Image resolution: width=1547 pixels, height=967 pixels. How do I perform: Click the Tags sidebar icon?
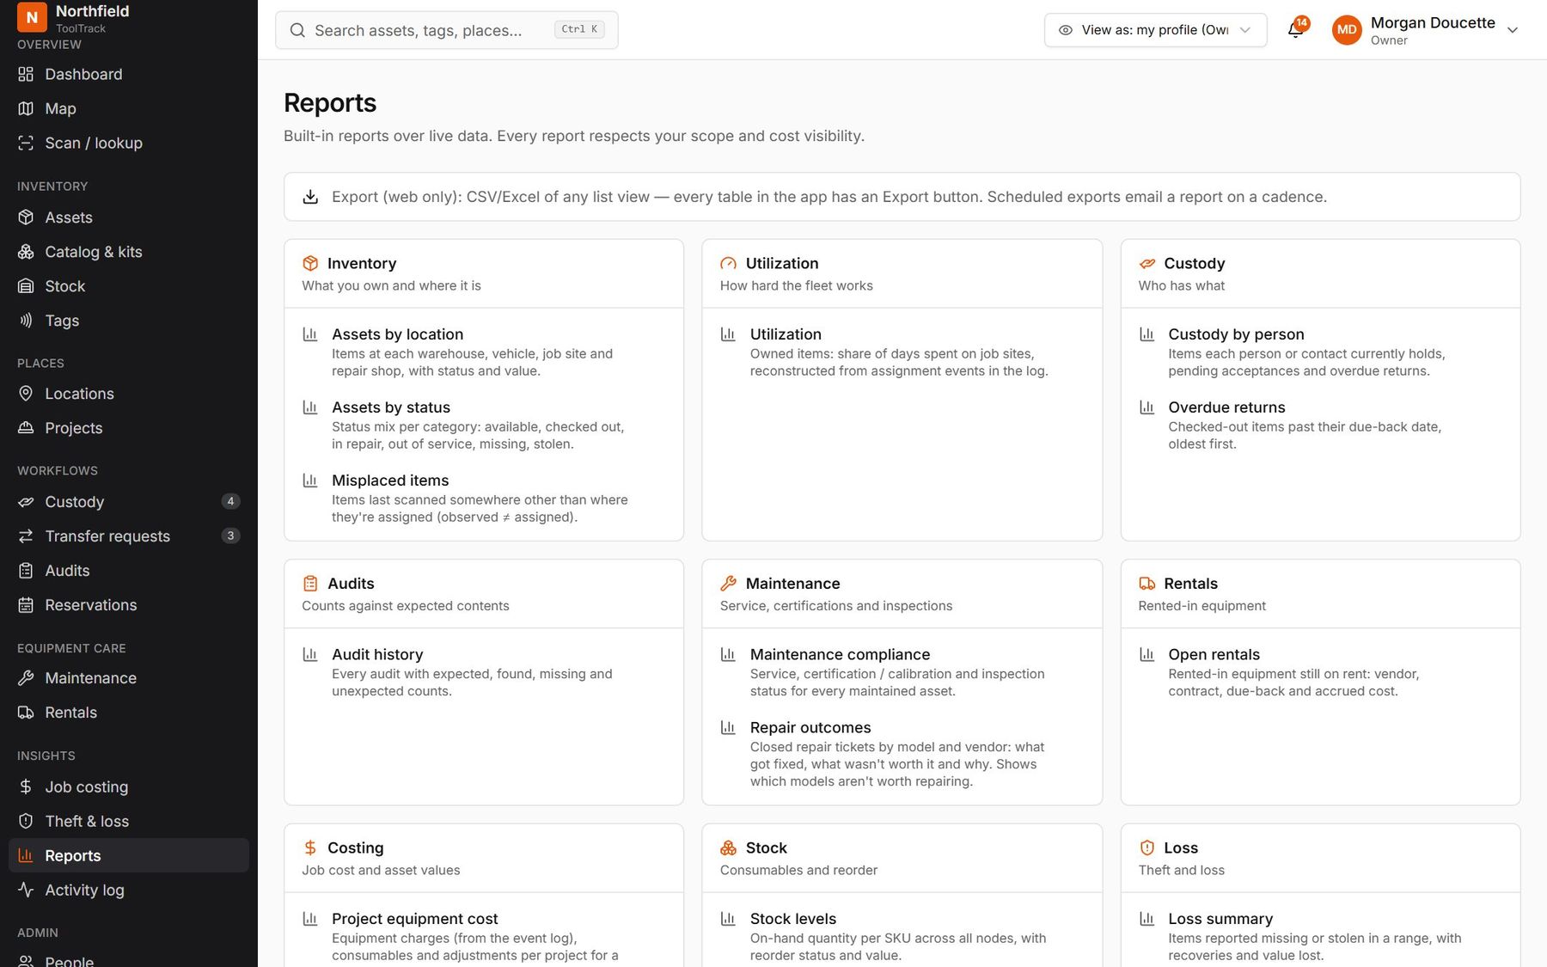pos(26,321)
